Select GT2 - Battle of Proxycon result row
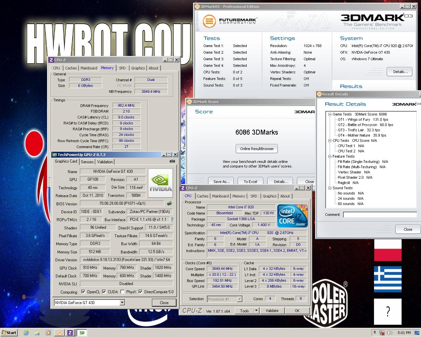Image resolution: width=421 pixels, height=337 pixels. tap(365, 125)
